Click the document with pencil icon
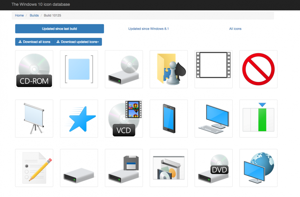The width and height of the screenshot is (300, 197). (x=34, y=168)
